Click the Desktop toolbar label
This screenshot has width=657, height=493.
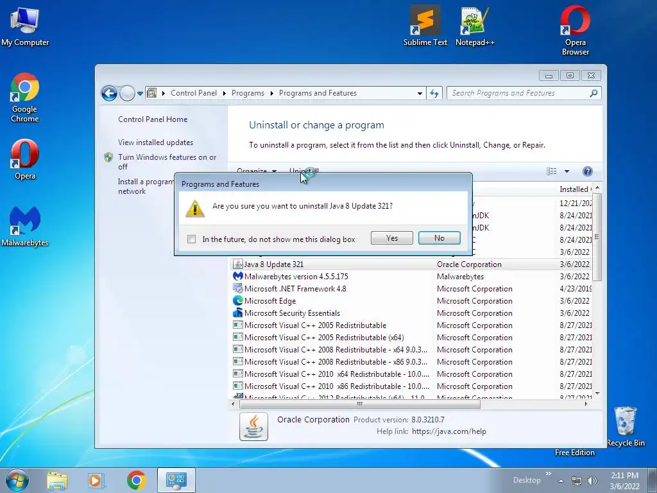pyautogui.click(x=527, y=480)
